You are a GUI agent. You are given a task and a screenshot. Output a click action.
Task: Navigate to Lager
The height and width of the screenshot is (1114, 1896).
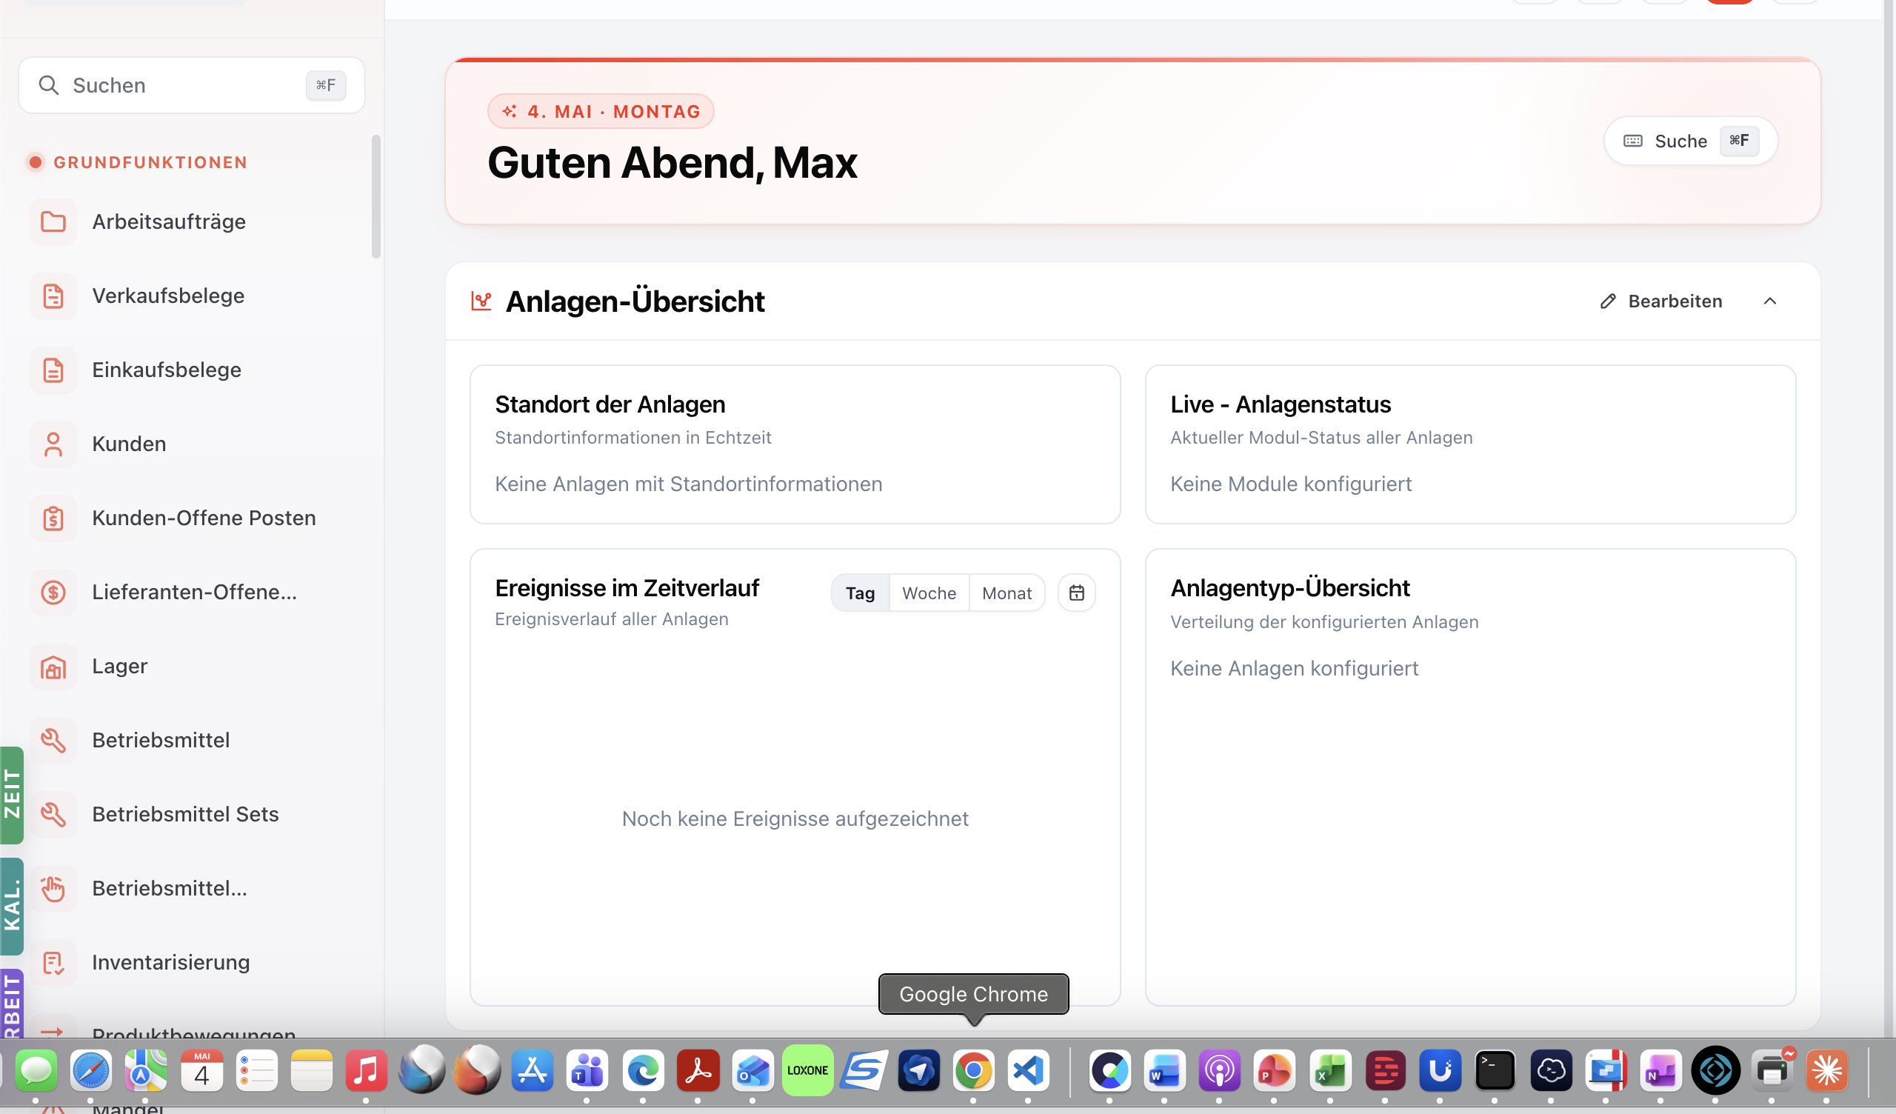click(192, 667)
